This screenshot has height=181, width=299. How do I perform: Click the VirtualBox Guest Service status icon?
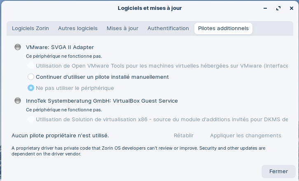tap(18, 101)
